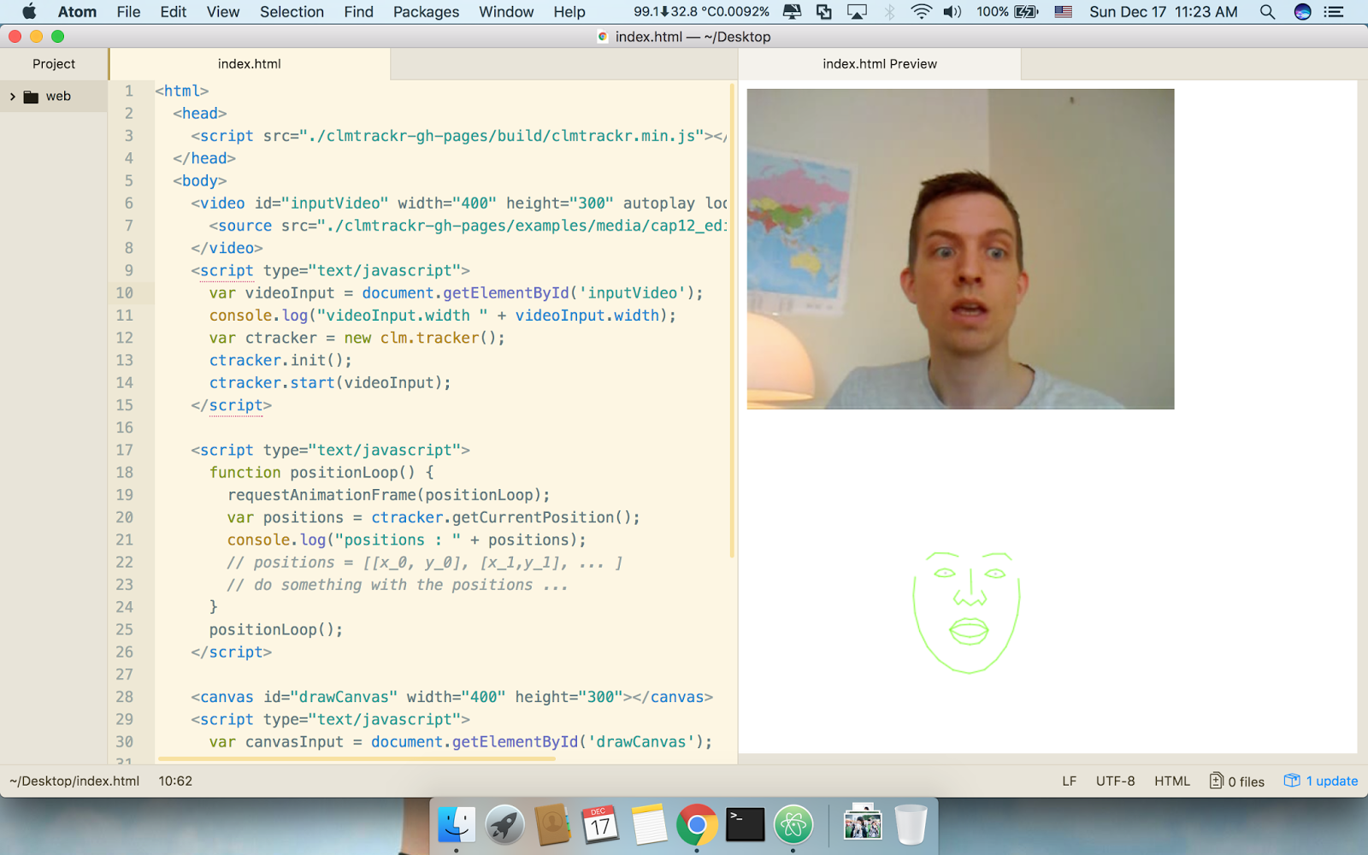Click the webcam video in the preview

coord(960,249)
